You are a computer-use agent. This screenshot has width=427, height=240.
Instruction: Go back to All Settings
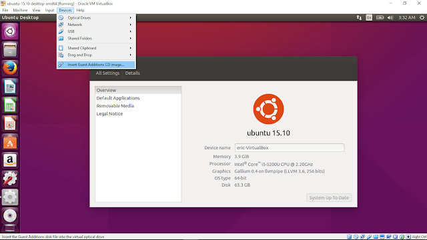107,73
